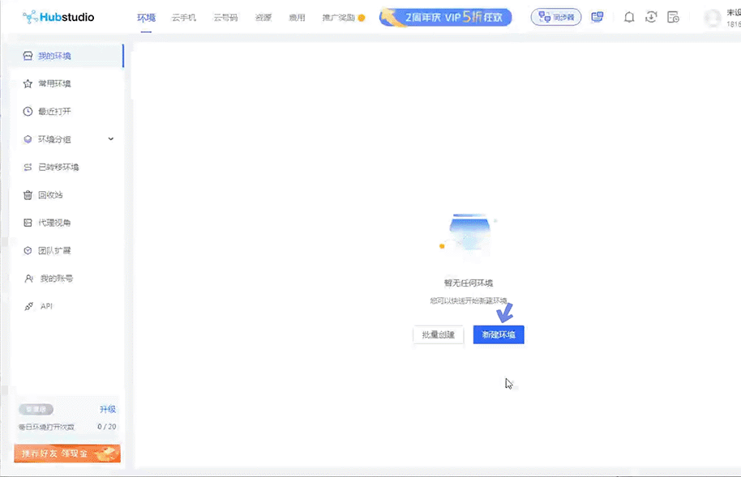Click 批量创建 to batch create environments

pos(438,334)
